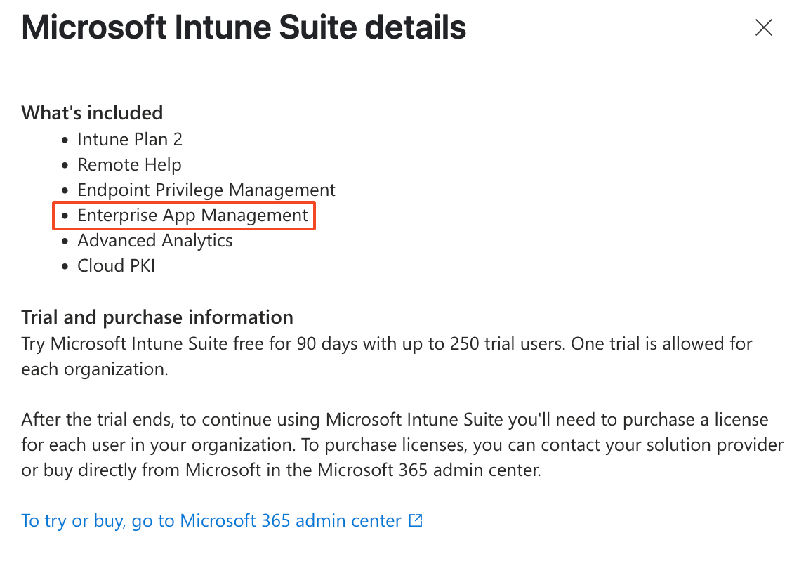
Task: Select the 'Cloud PKI' list item
Action: pyautogui.click(x=116, y=265)
